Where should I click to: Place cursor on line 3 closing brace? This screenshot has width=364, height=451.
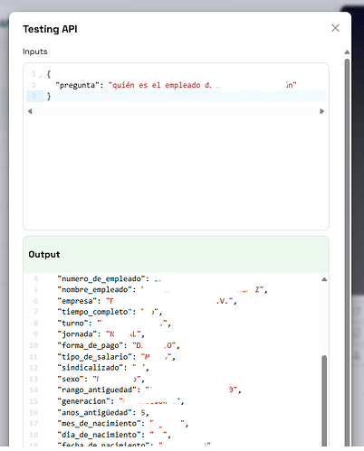tap(49, 97)
